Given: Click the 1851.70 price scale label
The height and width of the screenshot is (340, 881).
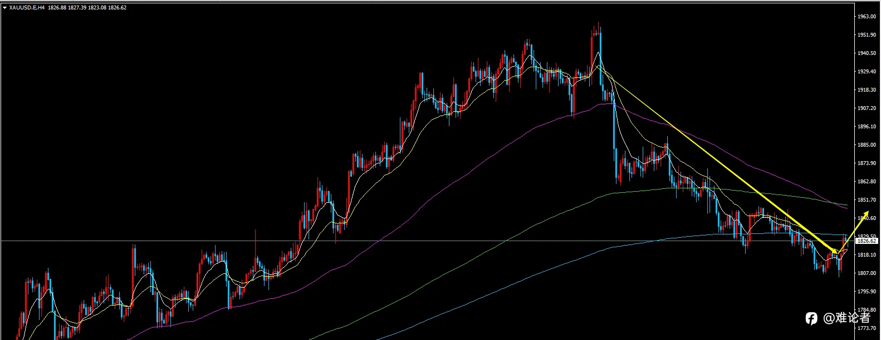Looking at the screenshot, I should (x=867, y=200).
